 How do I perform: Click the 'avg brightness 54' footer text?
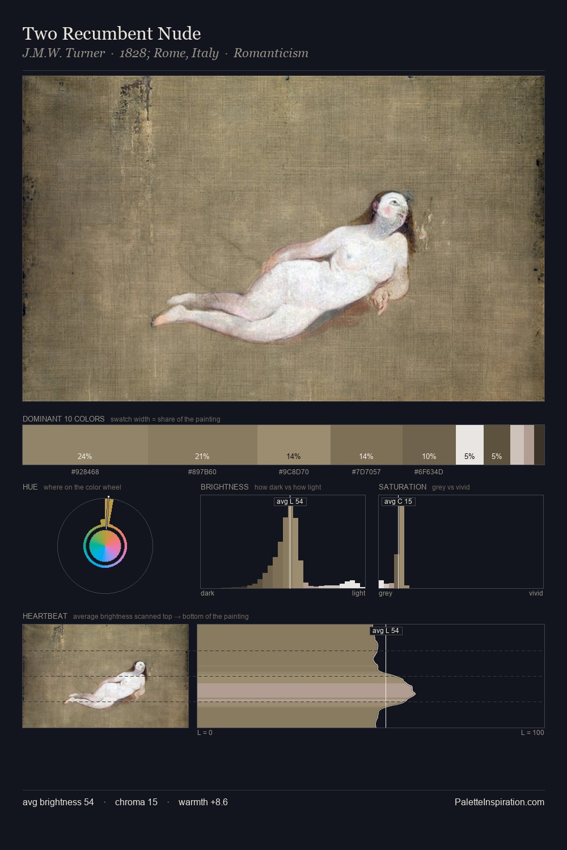58,802
